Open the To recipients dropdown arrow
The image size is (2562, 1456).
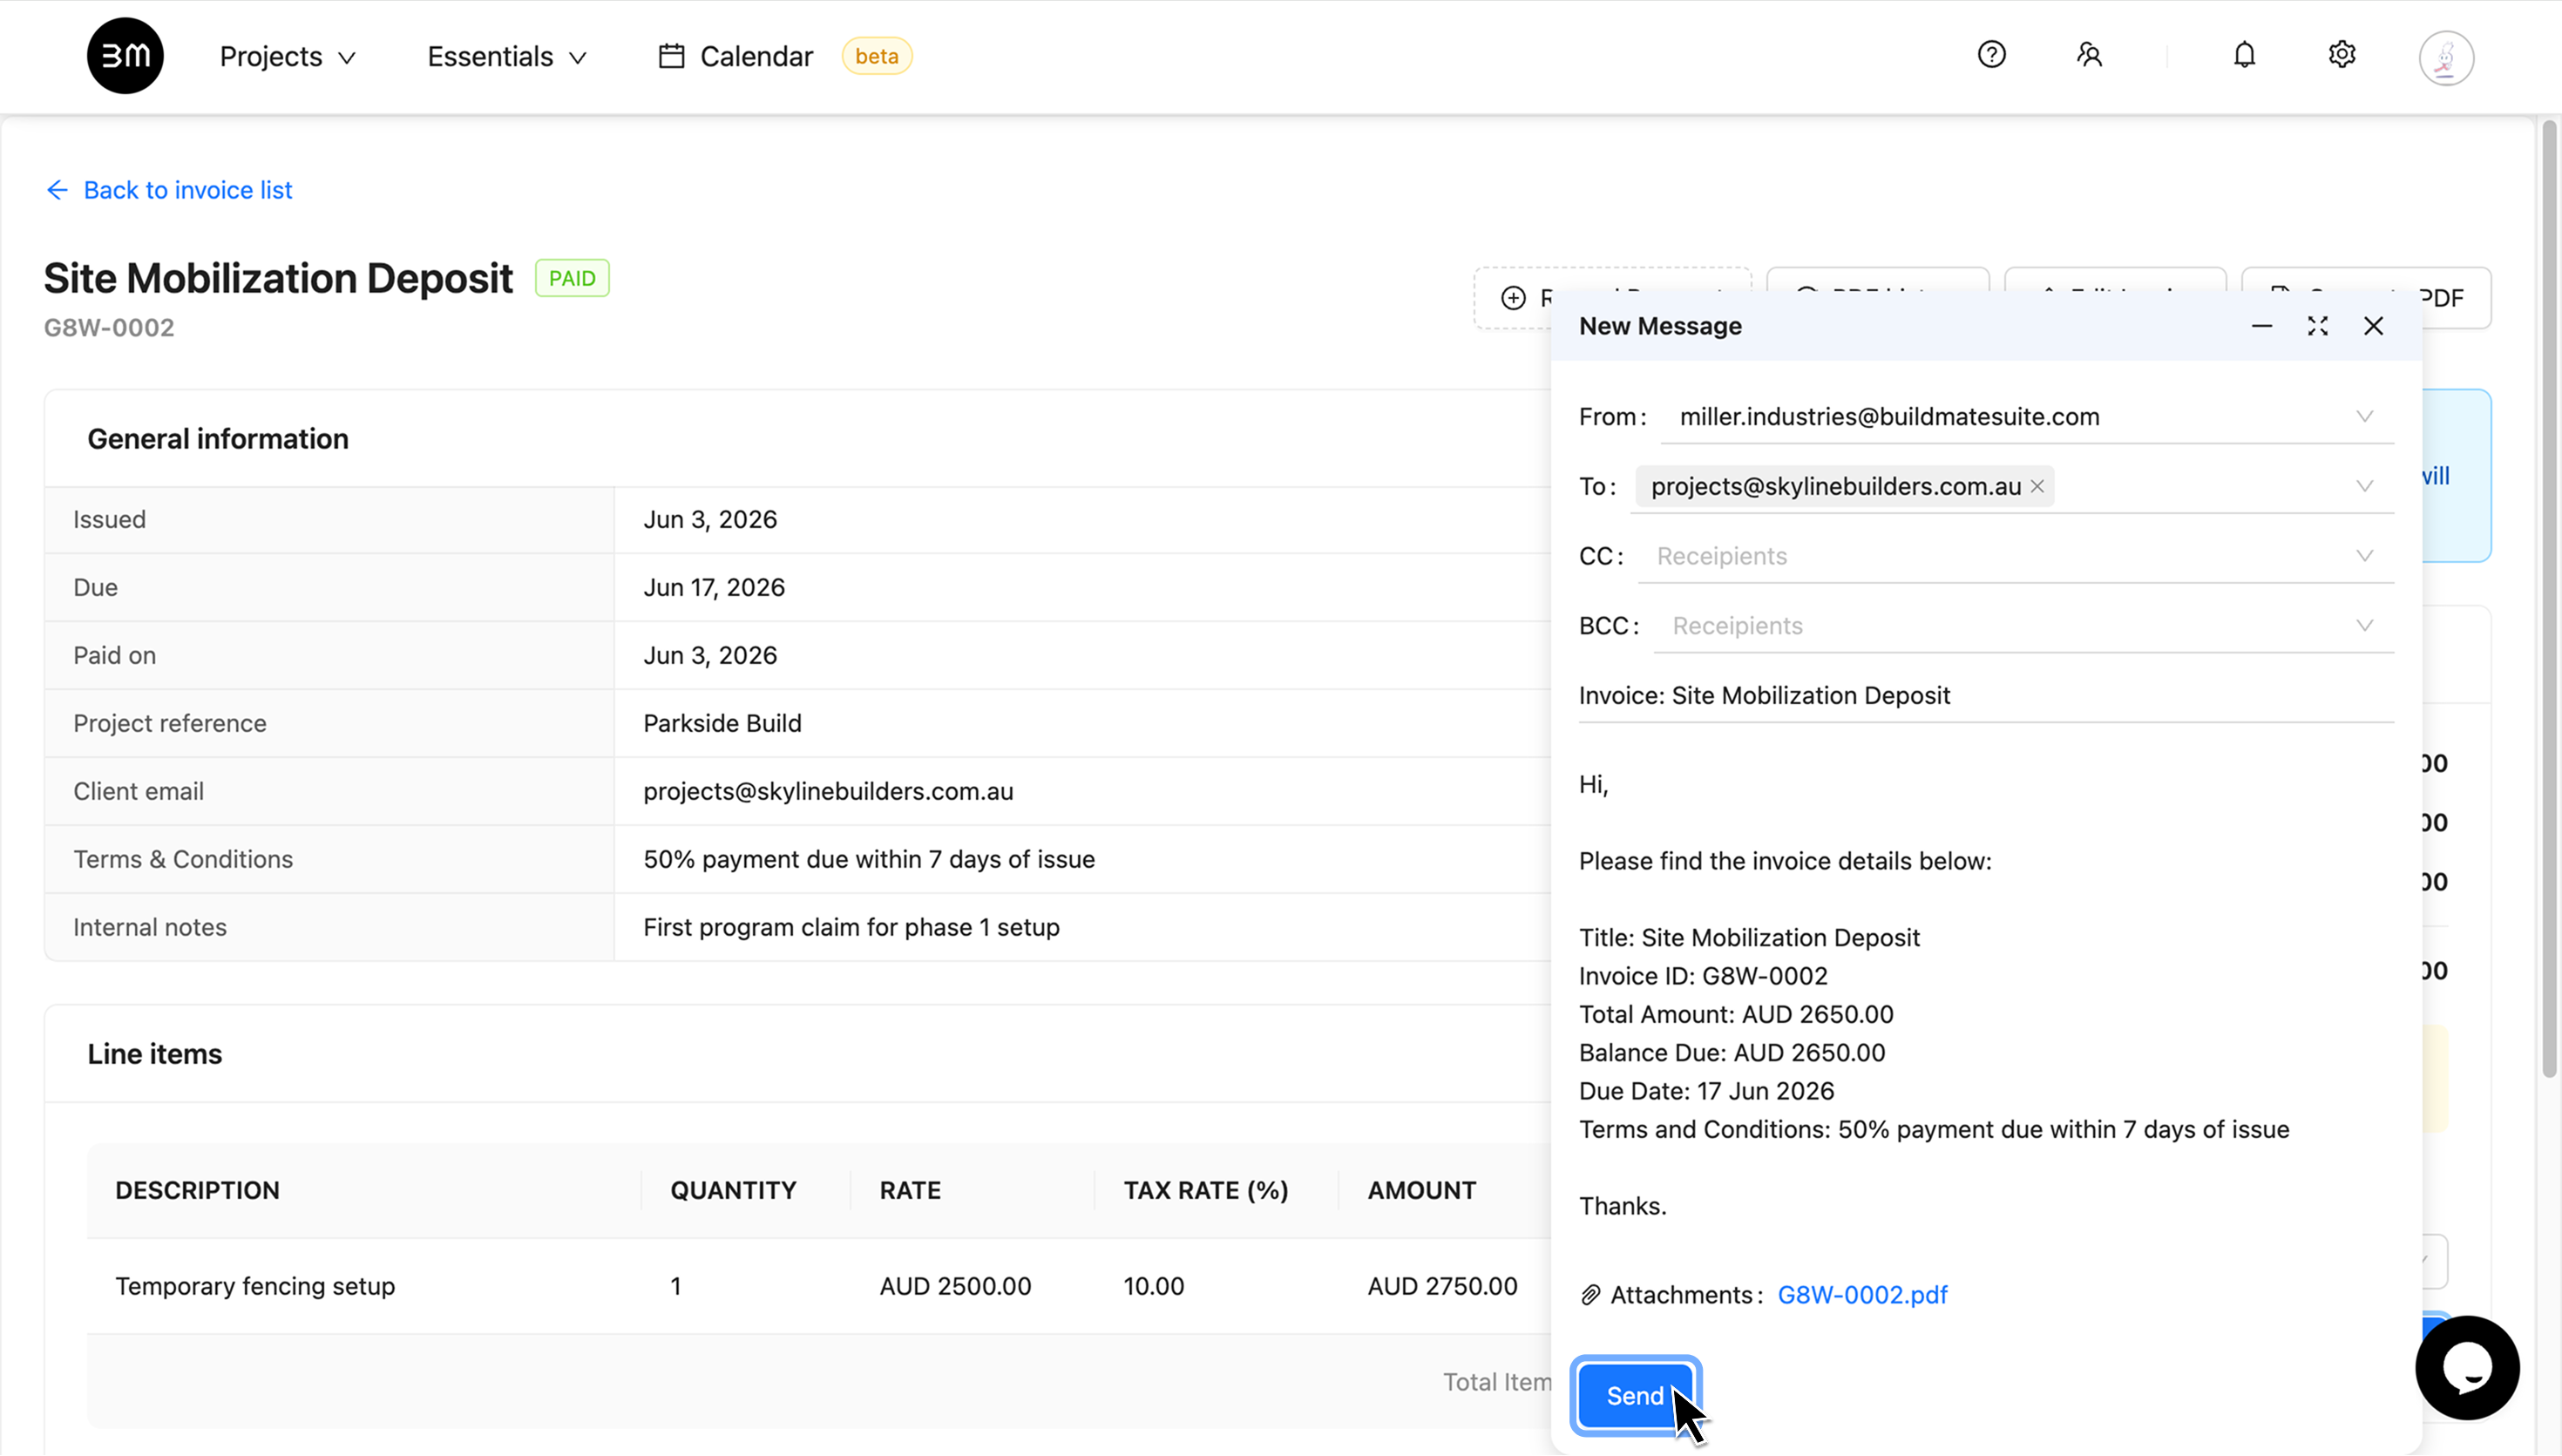[x=2364, y=486]
